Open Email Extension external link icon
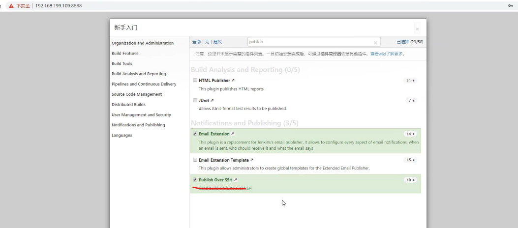The height and width of the screenshot is (228, 518). [x=233, y=134]
